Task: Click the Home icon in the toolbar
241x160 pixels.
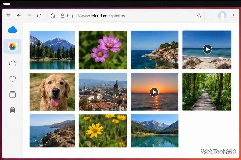Action: click(53, 16)
